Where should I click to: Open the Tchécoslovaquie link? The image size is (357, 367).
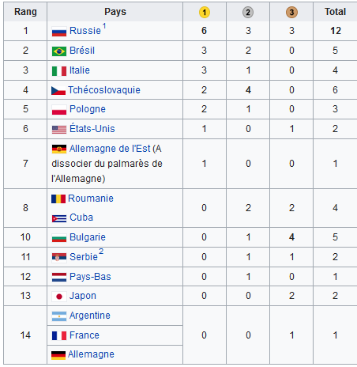104,90
